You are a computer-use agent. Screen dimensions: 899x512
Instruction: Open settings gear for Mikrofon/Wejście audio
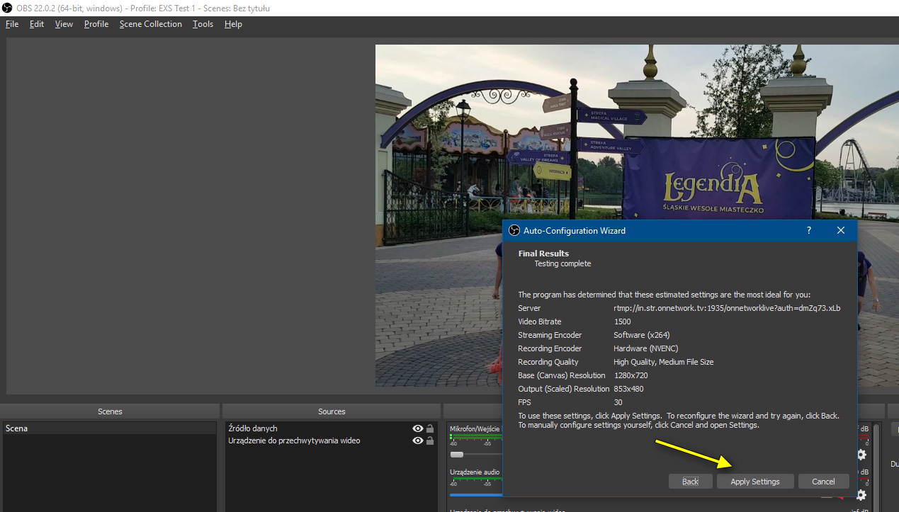(861, 455)
